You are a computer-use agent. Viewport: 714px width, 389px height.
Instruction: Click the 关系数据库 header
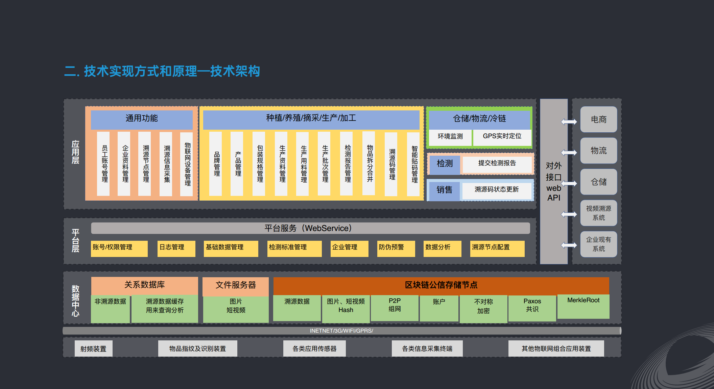click(x=144, y=286)
